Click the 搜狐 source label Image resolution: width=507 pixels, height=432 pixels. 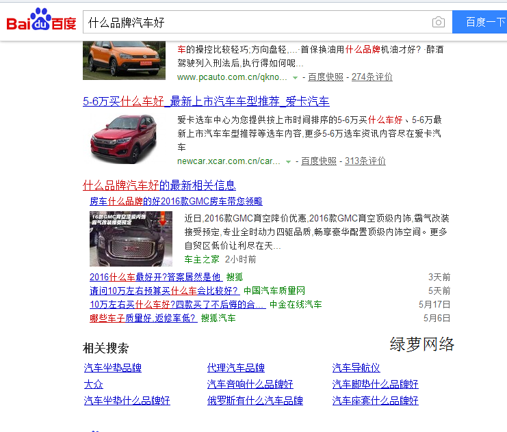click(x=235, y=277)
